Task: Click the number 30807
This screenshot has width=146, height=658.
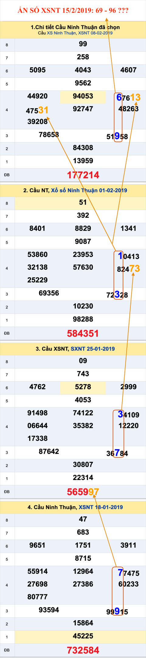Action: [83, 465]
